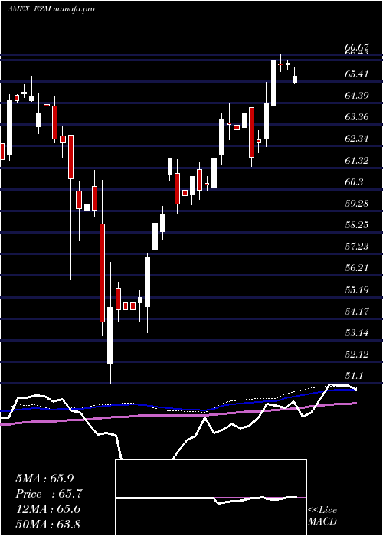Click the 52.12 price level label
This screenshot has height=536, width=383.
[x=357, y=354]
